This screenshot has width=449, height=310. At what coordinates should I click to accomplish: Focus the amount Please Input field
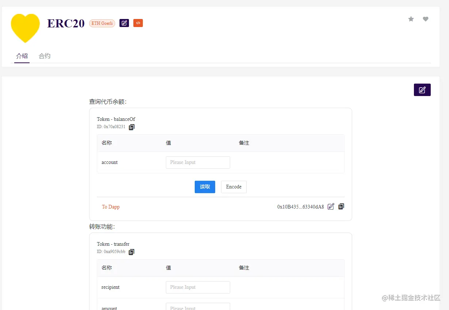(198, 307)
